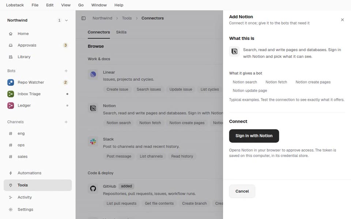
Task: Click the GitHub connector logo
Action: tap(93, 189)
